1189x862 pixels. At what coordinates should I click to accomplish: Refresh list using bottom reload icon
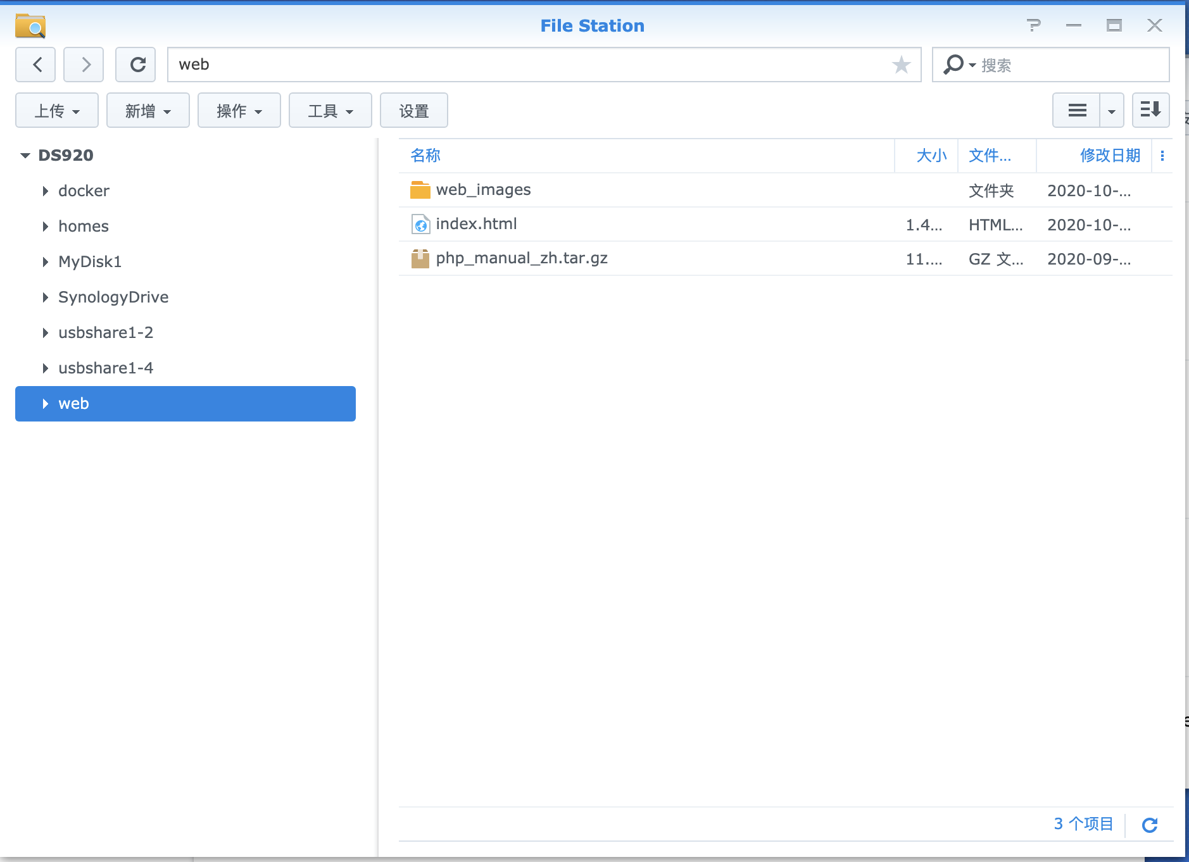(1150, 825)
